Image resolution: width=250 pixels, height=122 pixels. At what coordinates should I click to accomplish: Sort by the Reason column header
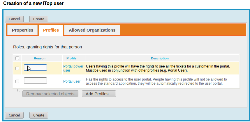pos(40,58)
